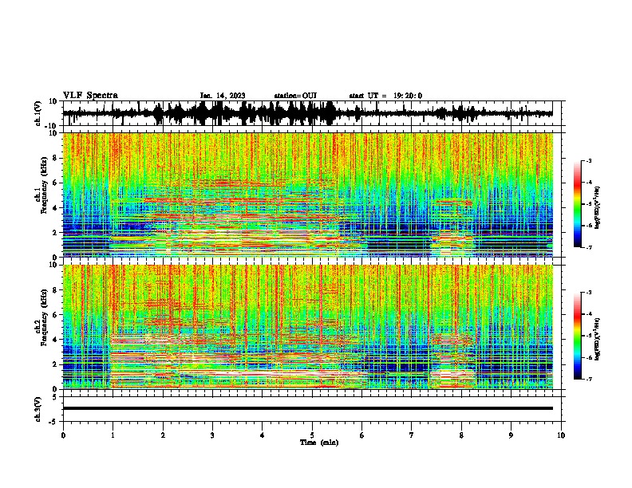The width and height of the screenshot is (632, 488).
Task: Click time axis tick label "2" minutes
Action: 163,435
